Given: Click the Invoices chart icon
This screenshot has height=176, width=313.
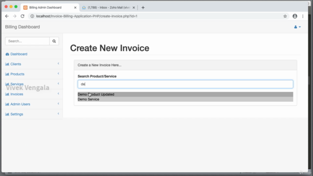Looking at the screenshot, I should pos(7,94).
